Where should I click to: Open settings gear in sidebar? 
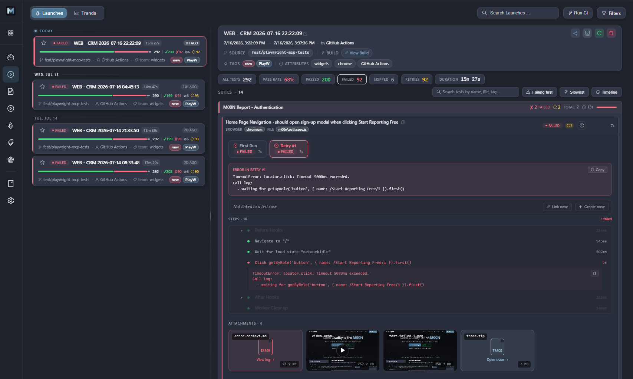tap(11, 201)
